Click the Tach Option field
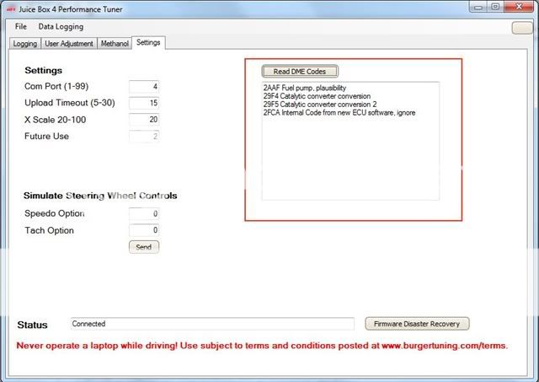Image resolution: width=539 pixels, height=382 pixels. tap(144, 230)
